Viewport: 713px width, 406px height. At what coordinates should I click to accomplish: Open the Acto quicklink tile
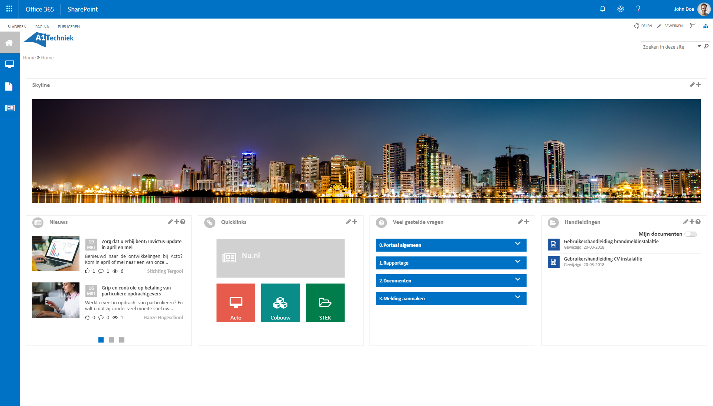point(236,303)
